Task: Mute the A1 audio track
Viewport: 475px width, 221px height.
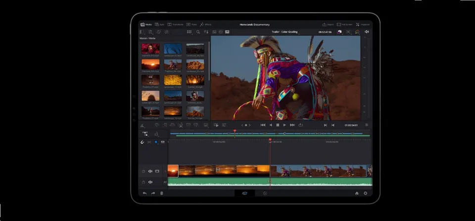Action: click(150, 182)
